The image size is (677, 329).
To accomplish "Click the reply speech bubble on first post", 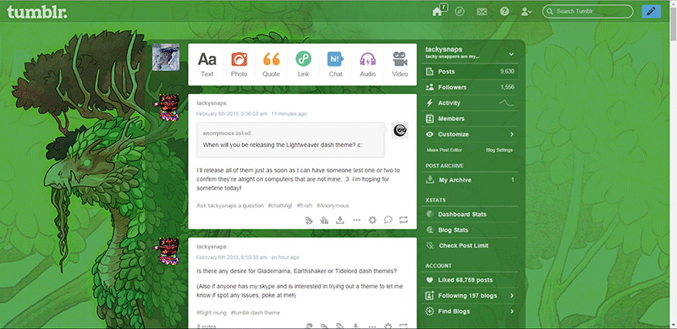I will 388,220.
